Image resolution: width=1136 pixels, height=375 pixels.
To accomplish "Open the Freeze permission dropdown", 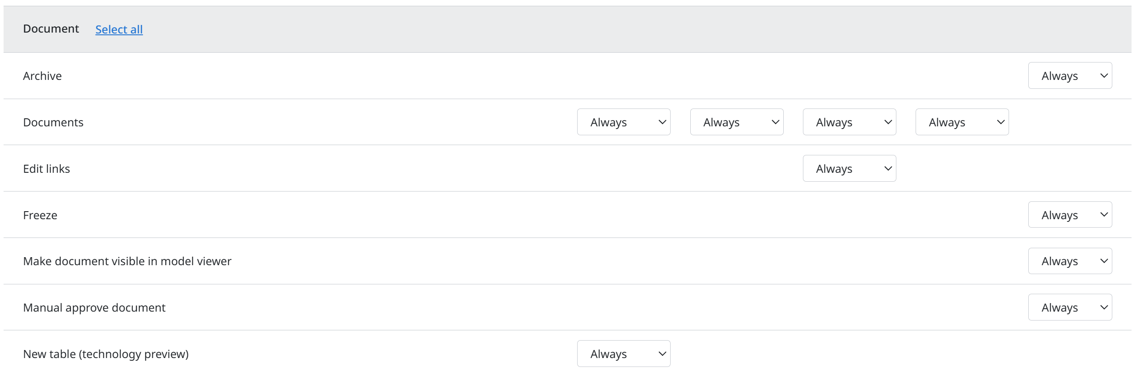I will click(x=1070, y=215).
